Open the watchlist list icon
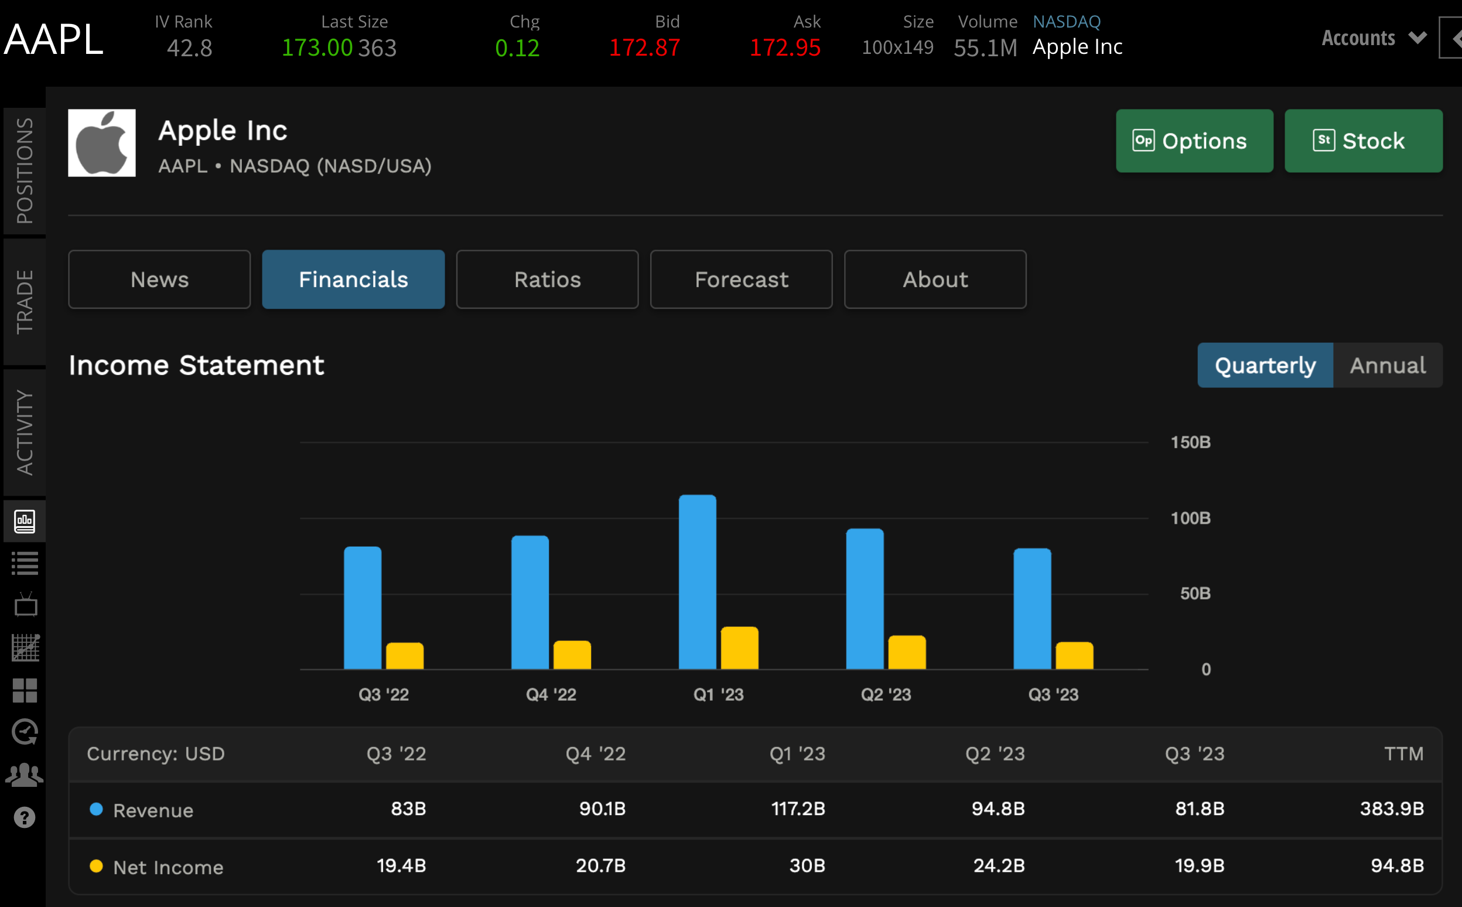 [x=24, y=562]
